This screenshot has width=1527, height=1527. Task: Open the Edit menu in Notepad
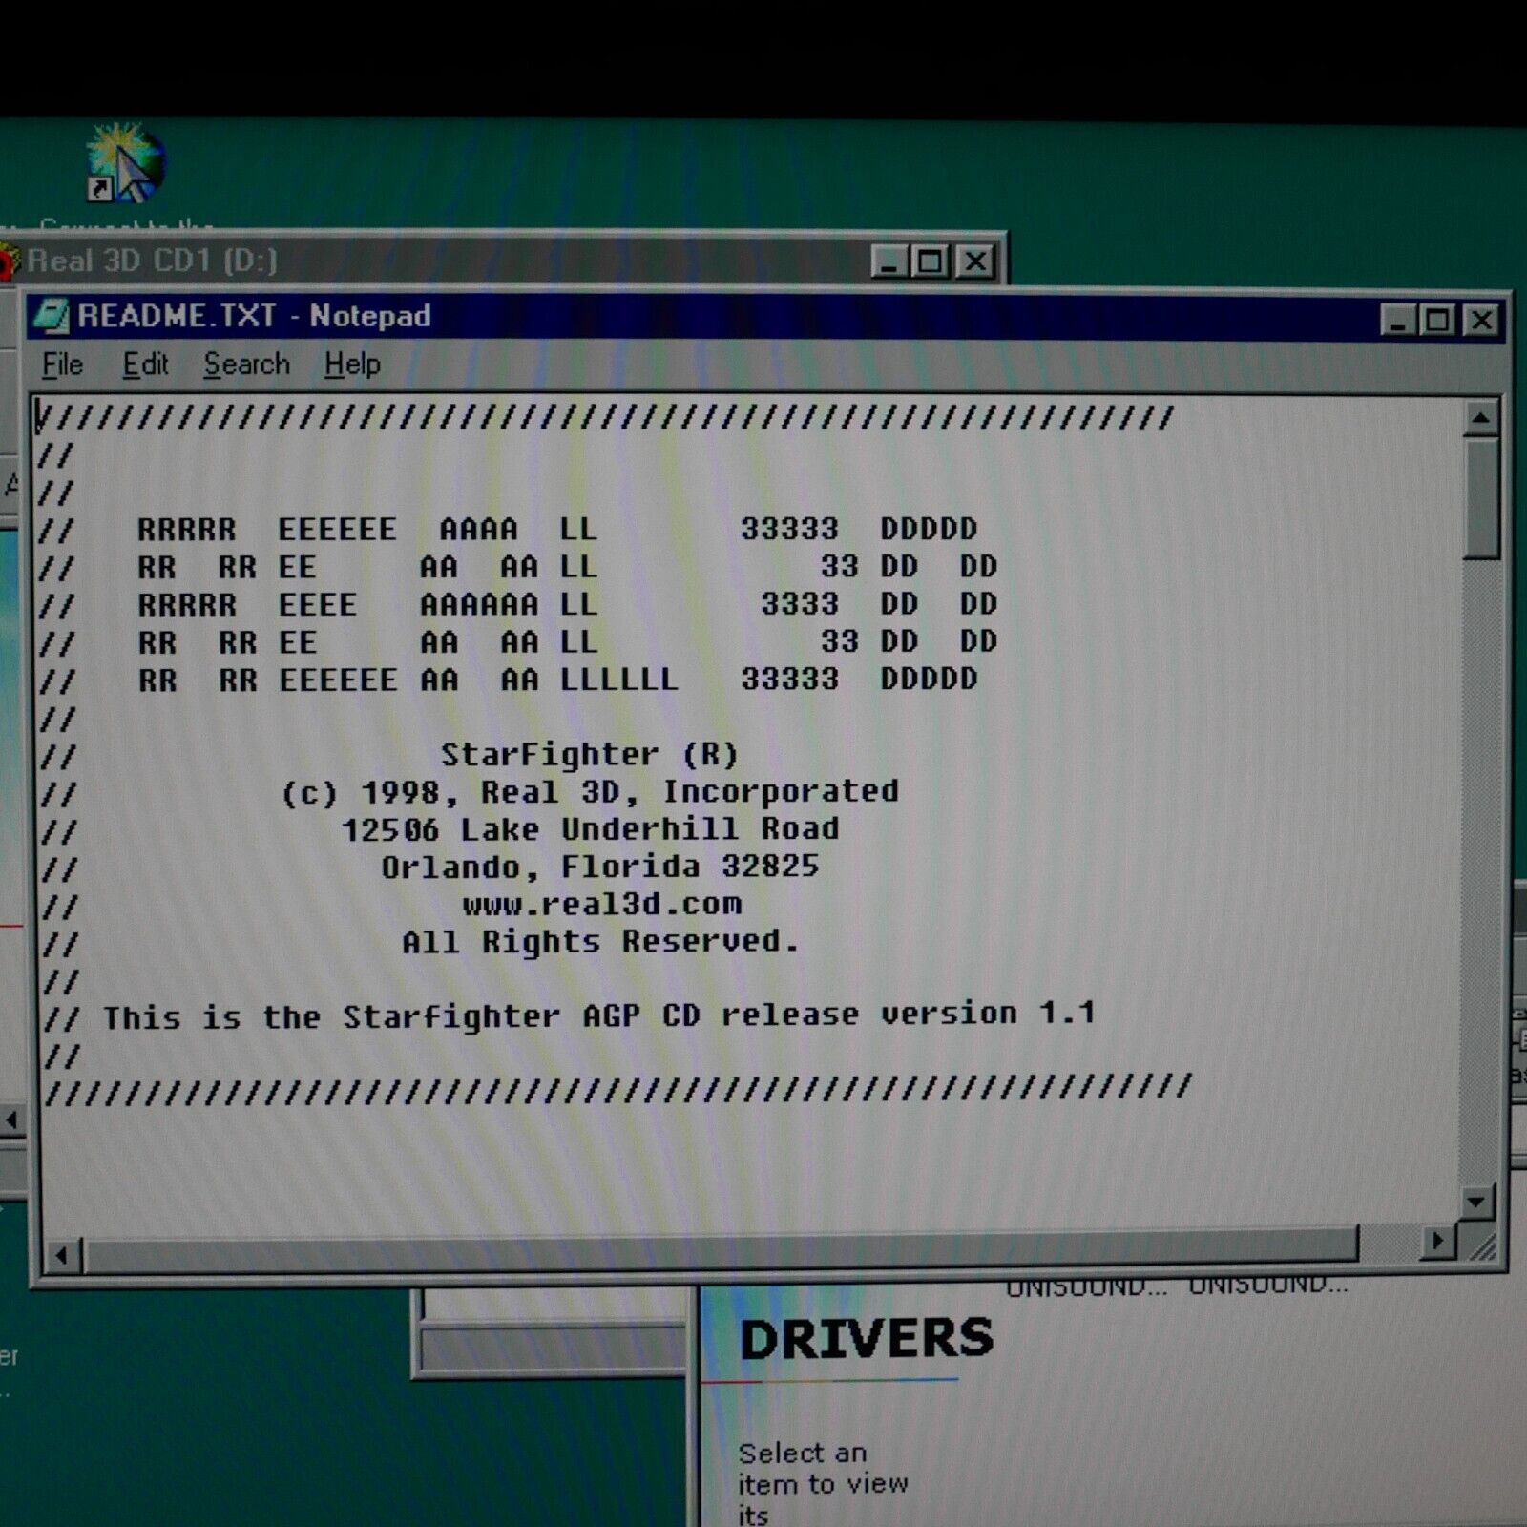(145, 365)
